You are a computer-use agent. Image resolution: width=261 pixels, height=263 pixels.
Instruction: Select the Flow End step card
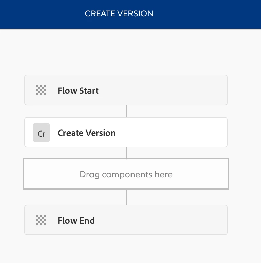(x=126, y=220)
